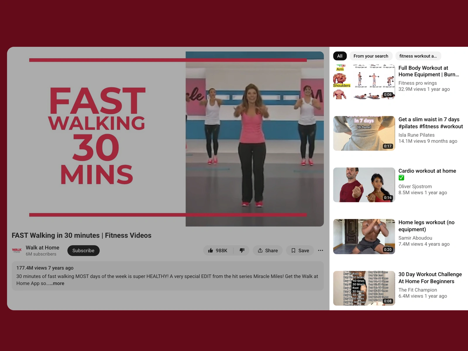Select the All filter chip
The image size is (468, 351).
click(340, 56)
